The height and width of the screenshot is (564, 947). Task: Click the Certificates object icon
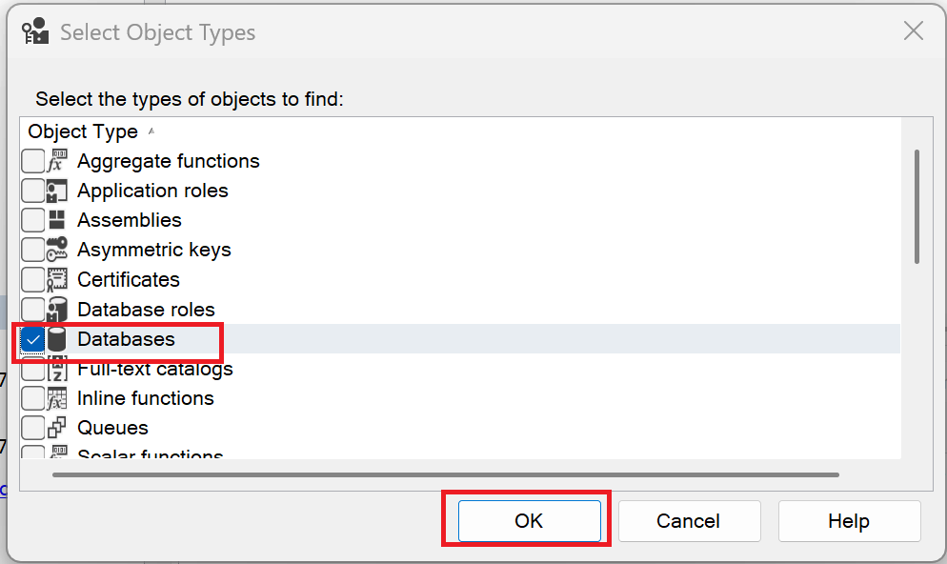pos(57,279)
